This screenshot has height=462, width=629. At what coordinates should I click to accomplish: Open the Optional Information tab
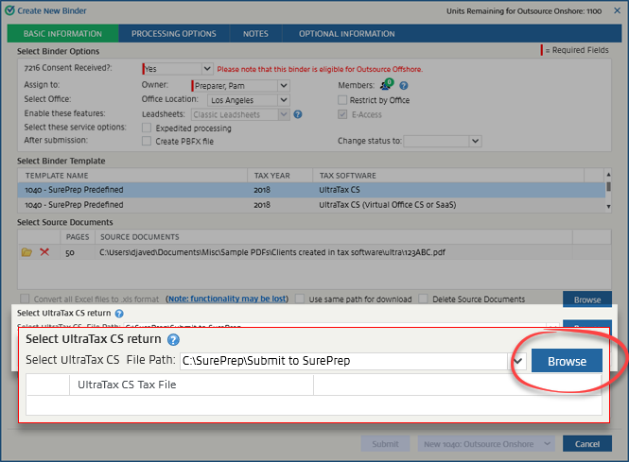(346, 34)
